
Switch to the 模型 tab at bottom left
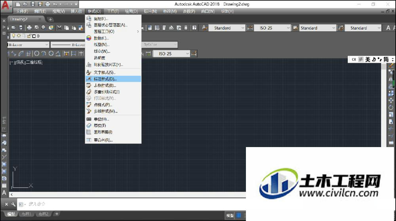[x=11, y=214]
